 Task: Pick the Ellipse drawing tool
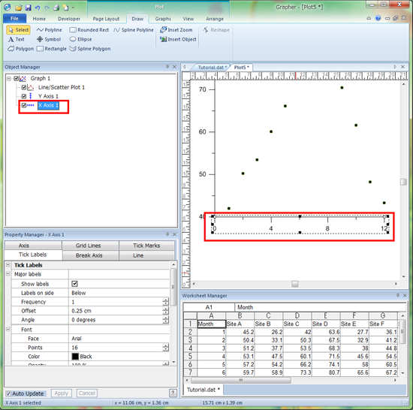80,40
